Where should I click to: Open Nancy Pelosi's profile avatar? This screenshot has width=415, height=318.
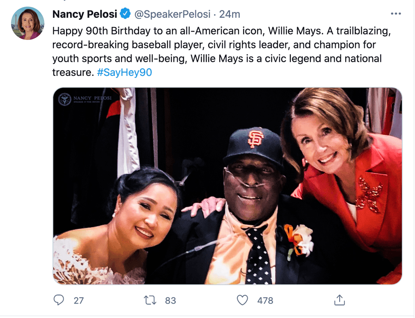[27, 23]
